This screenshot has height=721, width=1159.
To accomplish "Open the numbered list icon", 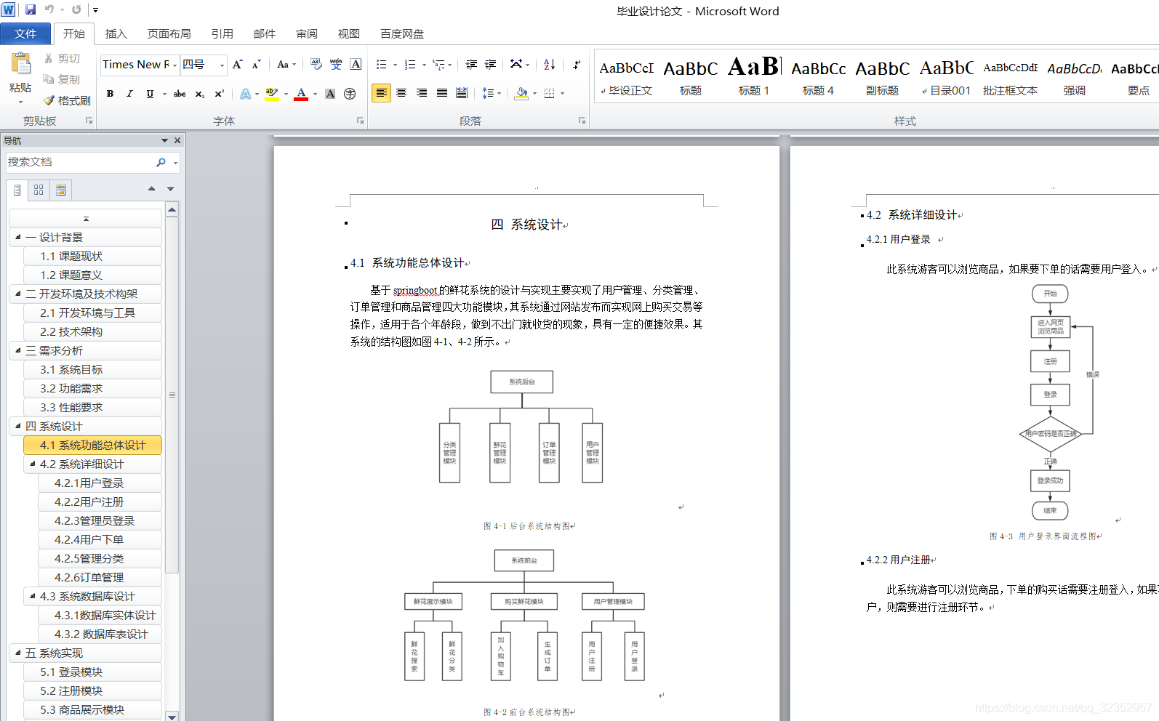I will pyautogui.click(x=411, y=65).
